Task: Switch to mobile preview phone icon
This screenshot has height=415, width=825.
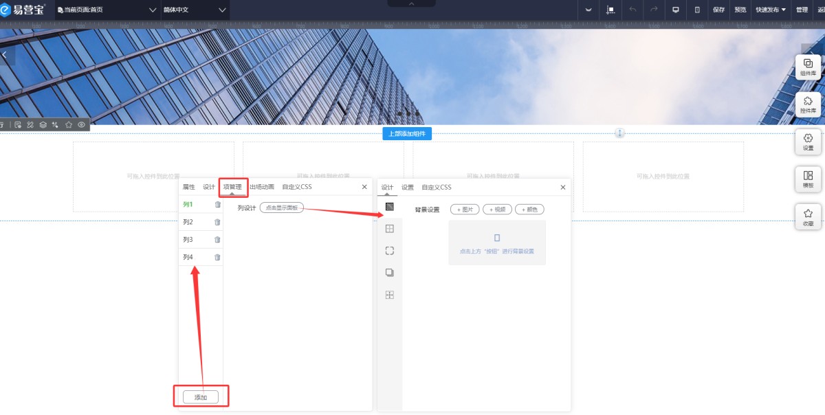Action: coord(697,10)
